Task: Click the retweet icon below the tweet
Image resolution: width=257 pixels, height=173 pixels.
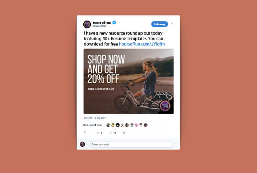Action: point(98,132)
